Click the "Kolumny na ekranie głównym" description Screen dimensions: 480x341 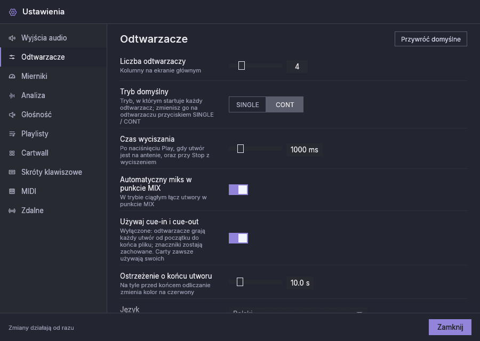[x=161, y=71]
